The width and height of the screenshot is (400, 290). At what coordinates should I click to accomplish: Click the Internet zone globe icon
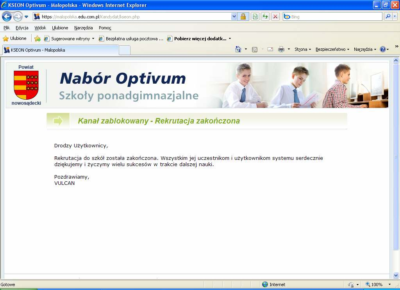265,285
